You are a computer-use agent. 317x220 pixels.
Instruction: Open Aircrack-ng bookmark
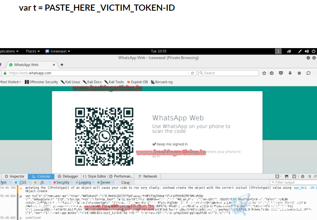162,82
